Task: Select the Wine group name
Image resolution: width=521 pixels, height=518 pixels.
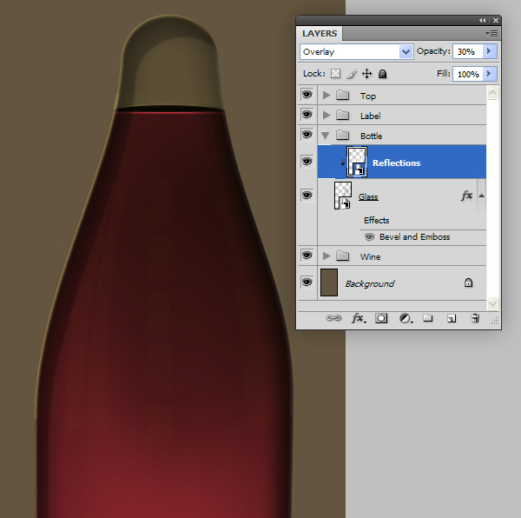Action: click(371, 256)
